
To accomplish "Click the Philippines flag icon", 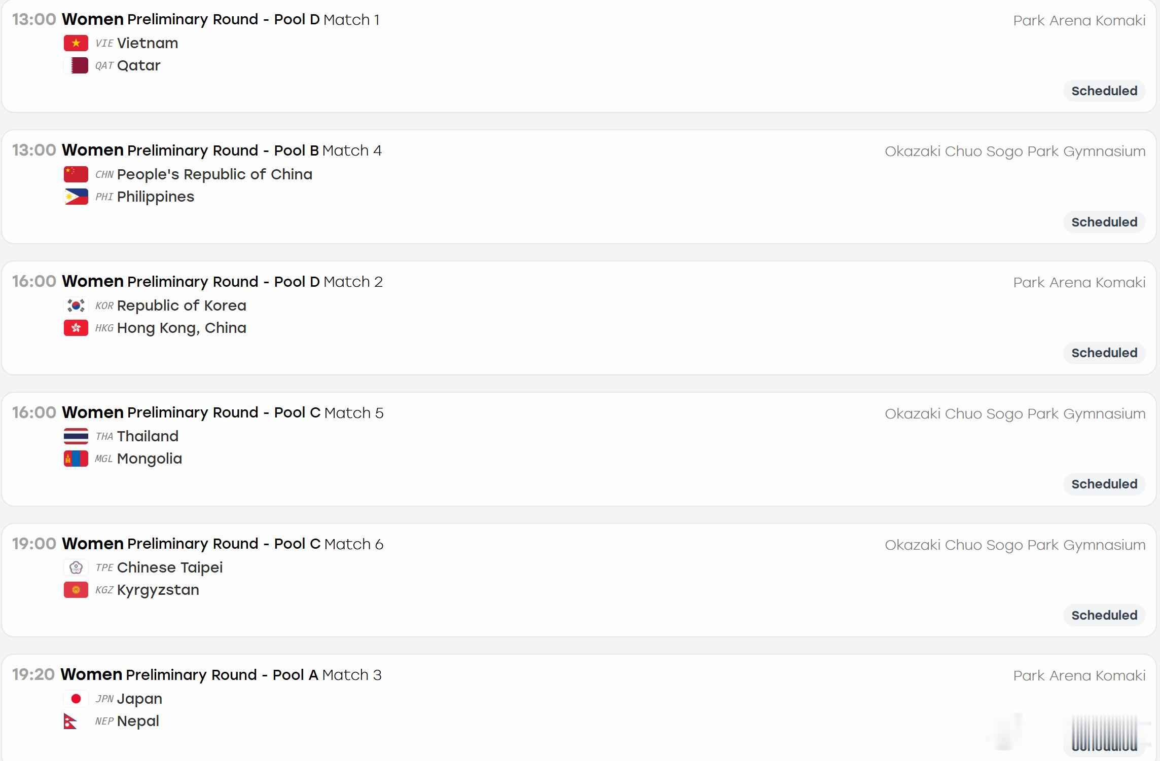I will pos(76,197).
